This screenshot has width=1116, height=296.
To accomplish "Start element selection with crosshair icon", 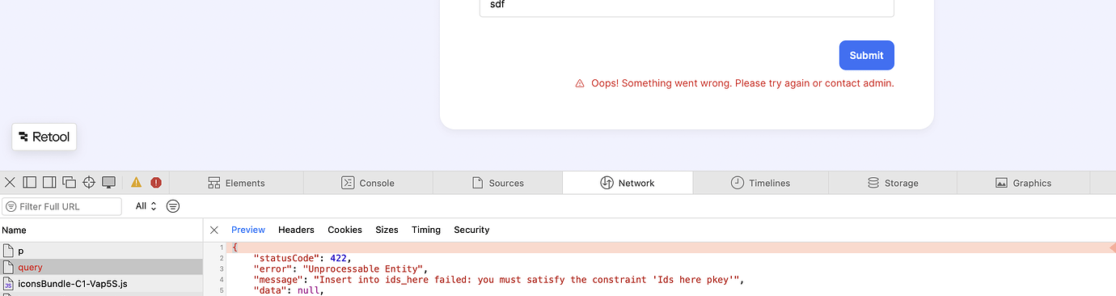I will click(x=89, y=183).
